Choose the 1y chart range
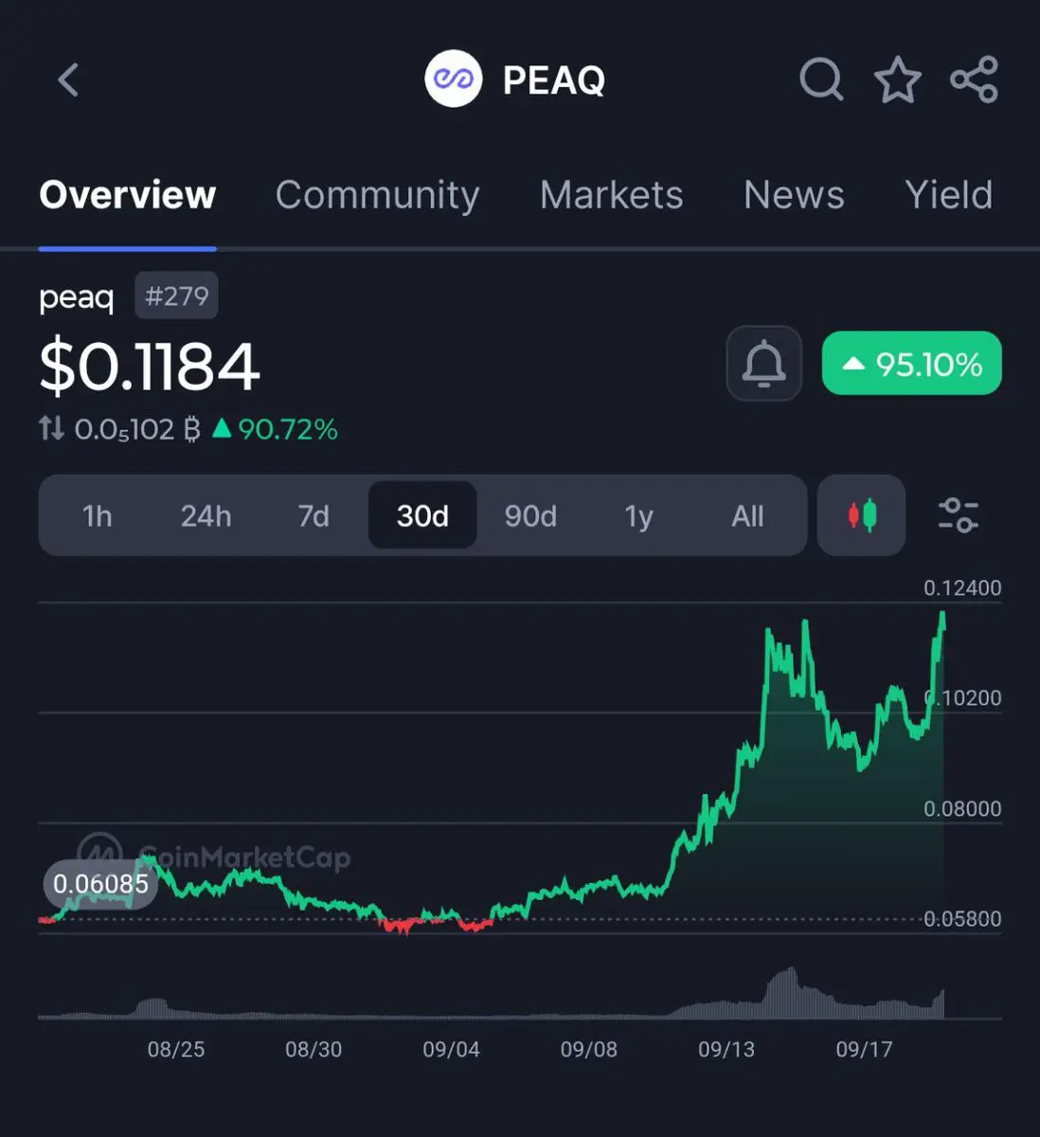 click(x=638, y=516)
